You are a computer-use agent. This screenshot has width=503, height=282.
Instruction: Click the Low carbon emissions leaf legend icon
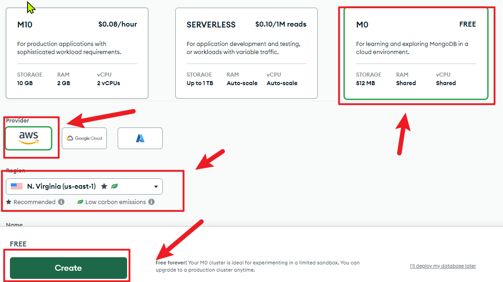(80, 202)
